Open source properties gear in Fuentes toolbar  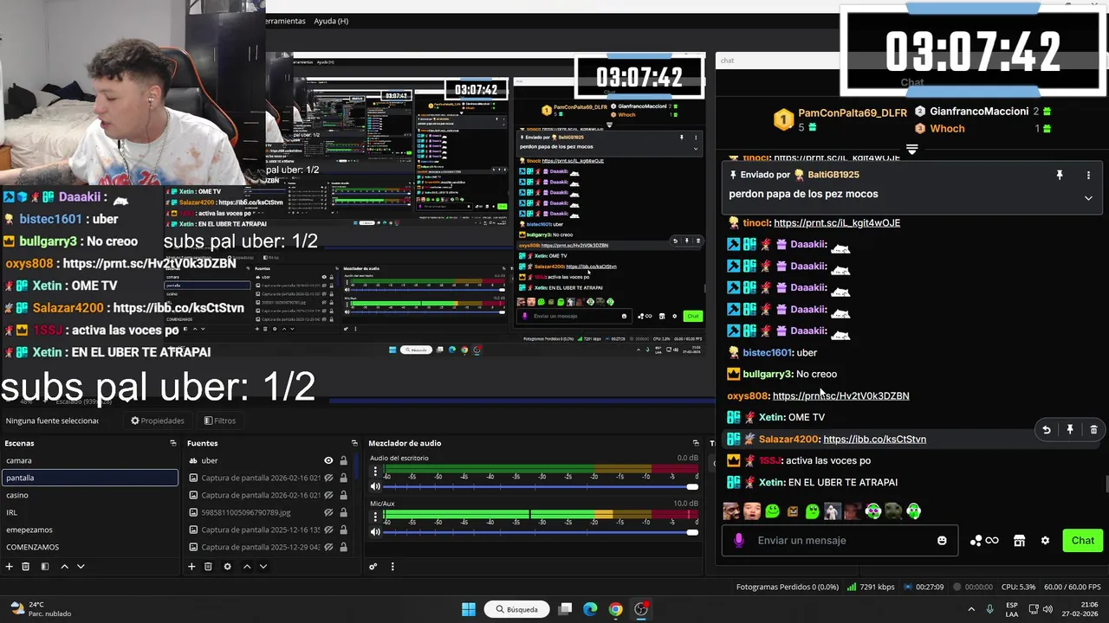(227, 567)
